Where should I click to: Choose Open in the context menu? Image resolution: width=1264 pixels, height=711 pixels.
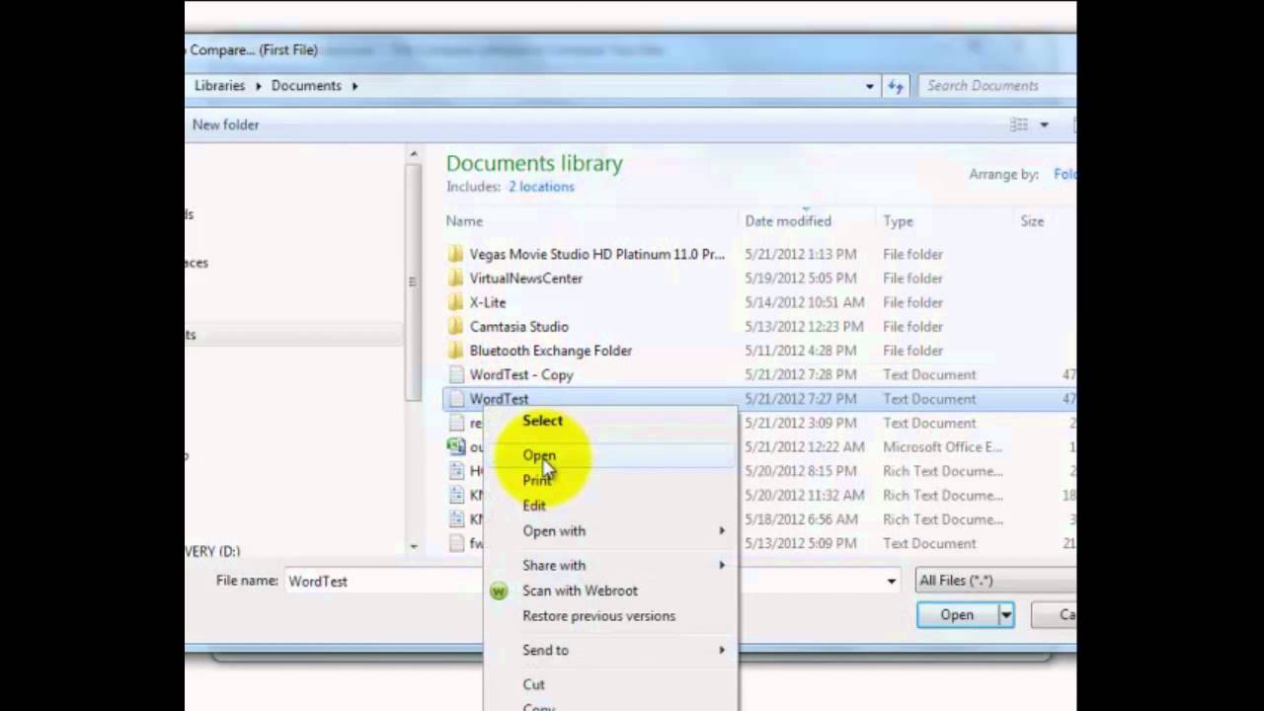(x=539, y=455)
